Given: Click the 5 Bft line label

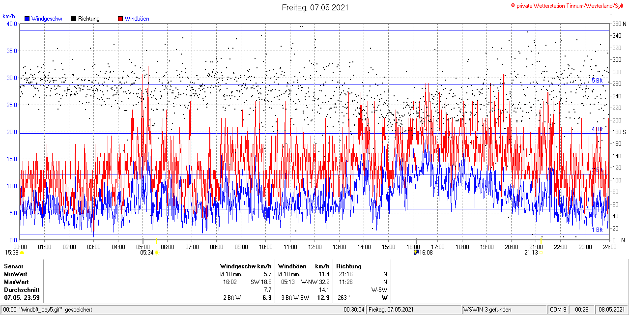Looking at the screenshot, I should 597,80.
